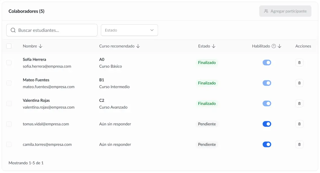Delete Valentina Rojas with trash icon
The width and height of the screenshot is (320, 173).
pos(299,104)
